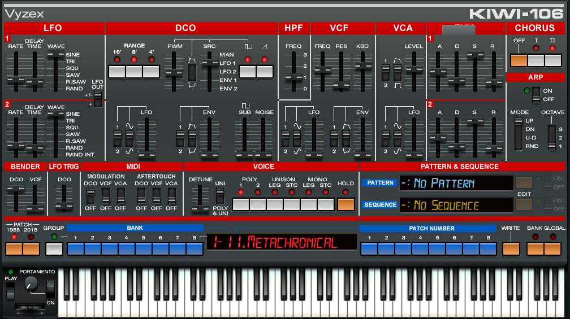Click the VCA LEVEL slider

click(414, 72)
